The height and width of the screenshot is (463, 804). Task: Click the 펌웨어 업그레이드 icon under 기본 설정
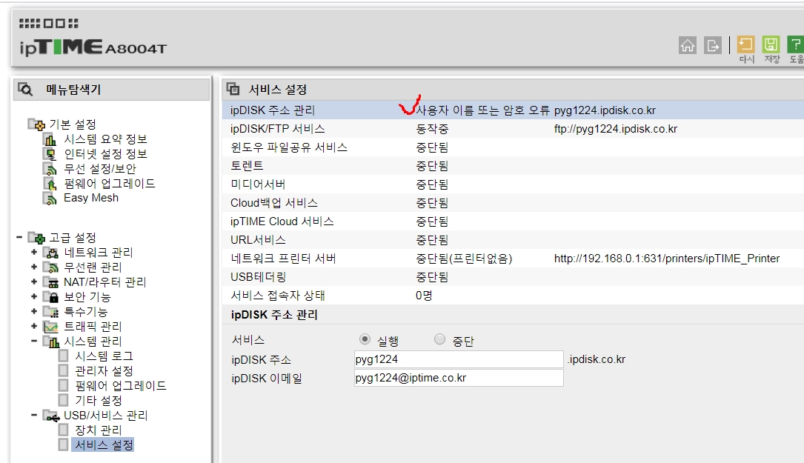pyautogui.click(x=50, y=184)
